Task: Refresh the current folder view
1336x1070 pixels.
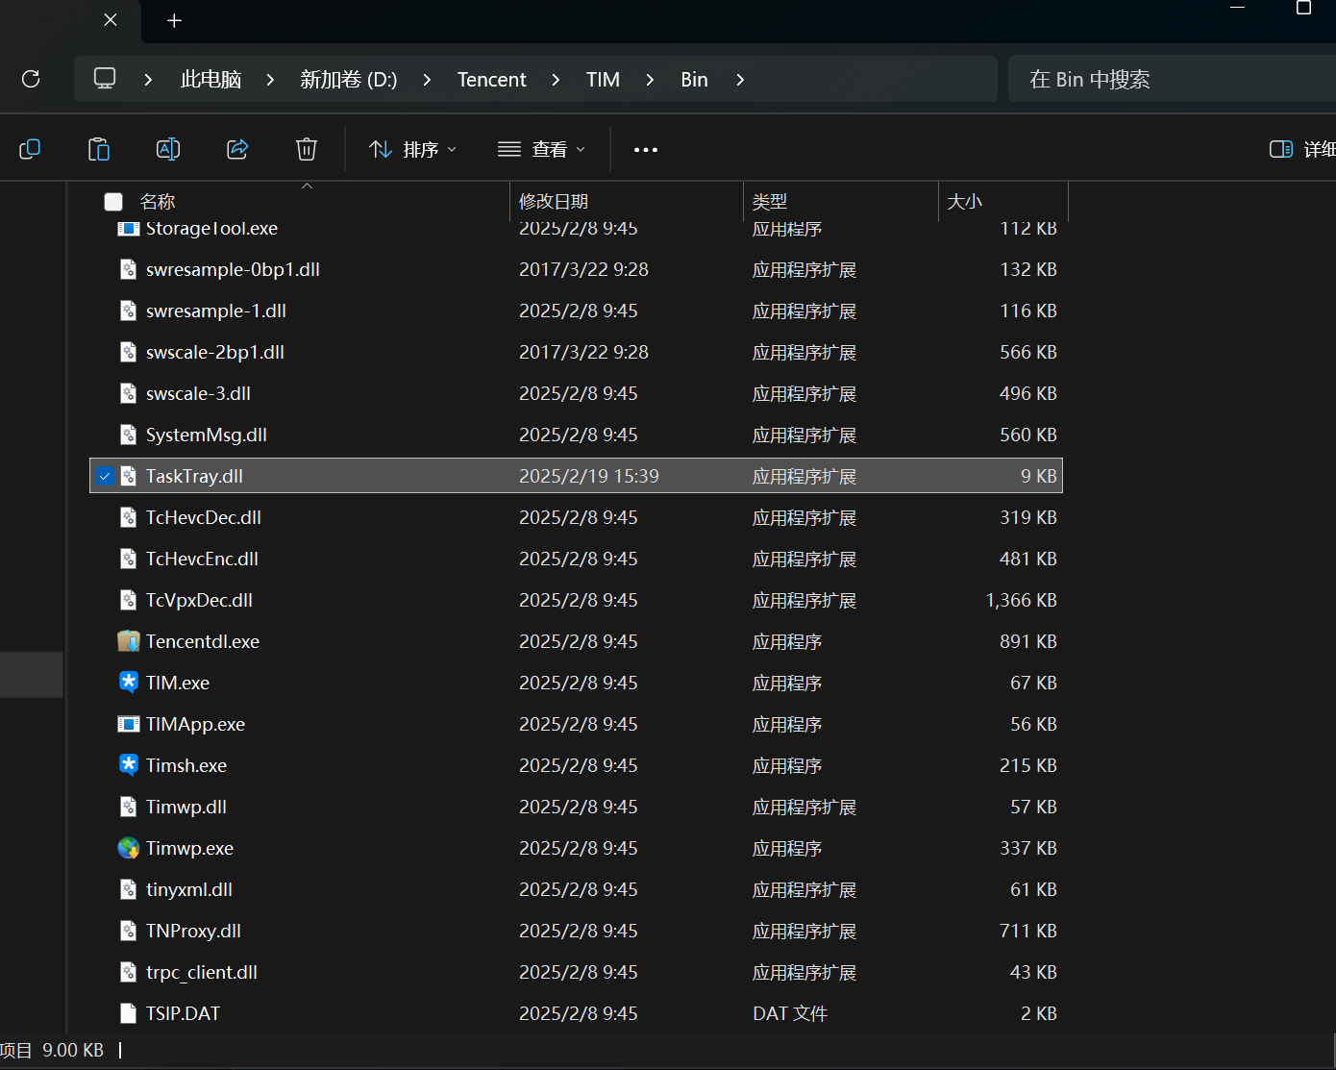Action: (x=31, y=79)
